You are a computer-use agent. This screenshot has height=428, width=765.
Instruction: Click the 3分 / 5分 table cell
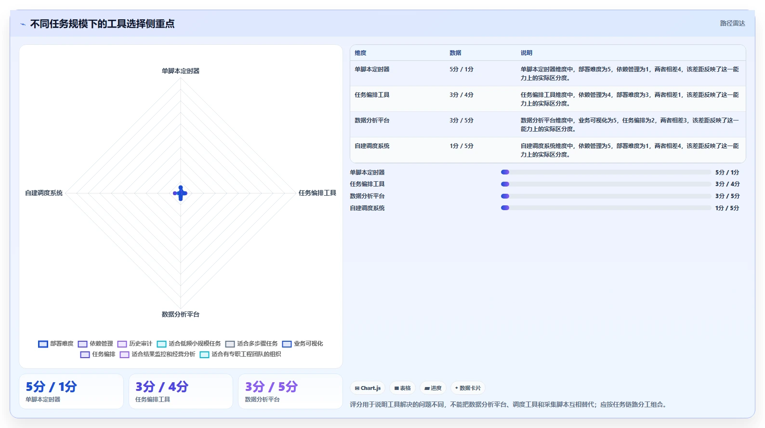[x=462, y=120]
